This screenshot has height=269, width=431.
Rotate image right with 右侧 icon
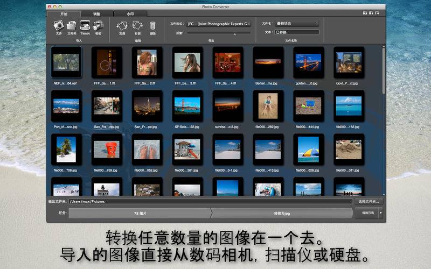137,25
